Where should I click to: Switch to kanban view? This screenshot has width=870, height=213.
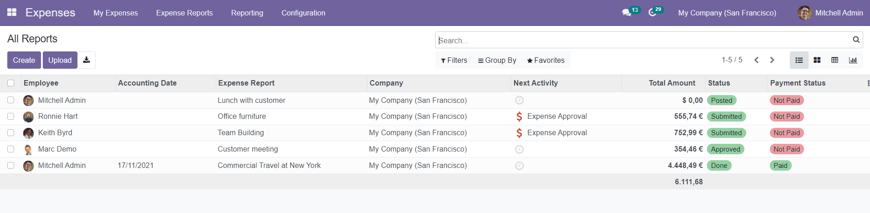tap(817, 60)
